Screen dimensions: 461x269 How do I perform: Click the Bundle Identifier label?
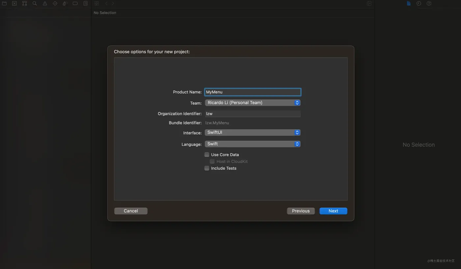(x=185, y=123)
